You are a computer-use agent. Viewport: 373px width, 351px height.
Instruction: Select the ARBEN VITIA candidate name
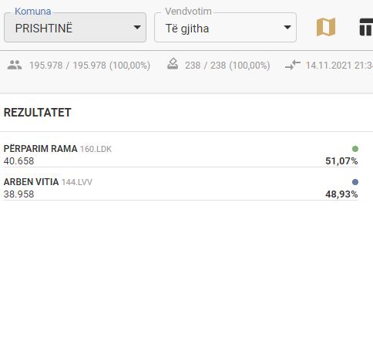[x=31, y=182]
